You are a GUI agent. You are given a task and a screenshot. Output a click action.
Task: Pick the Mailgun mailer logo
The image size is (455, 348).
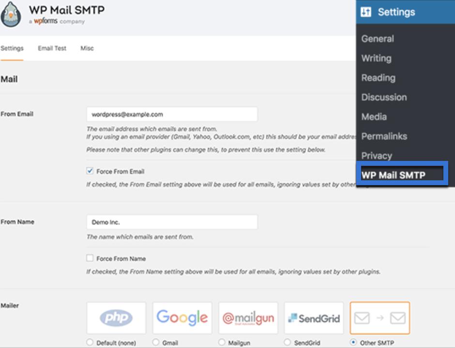pyautogui.click(x=248, y=318)
